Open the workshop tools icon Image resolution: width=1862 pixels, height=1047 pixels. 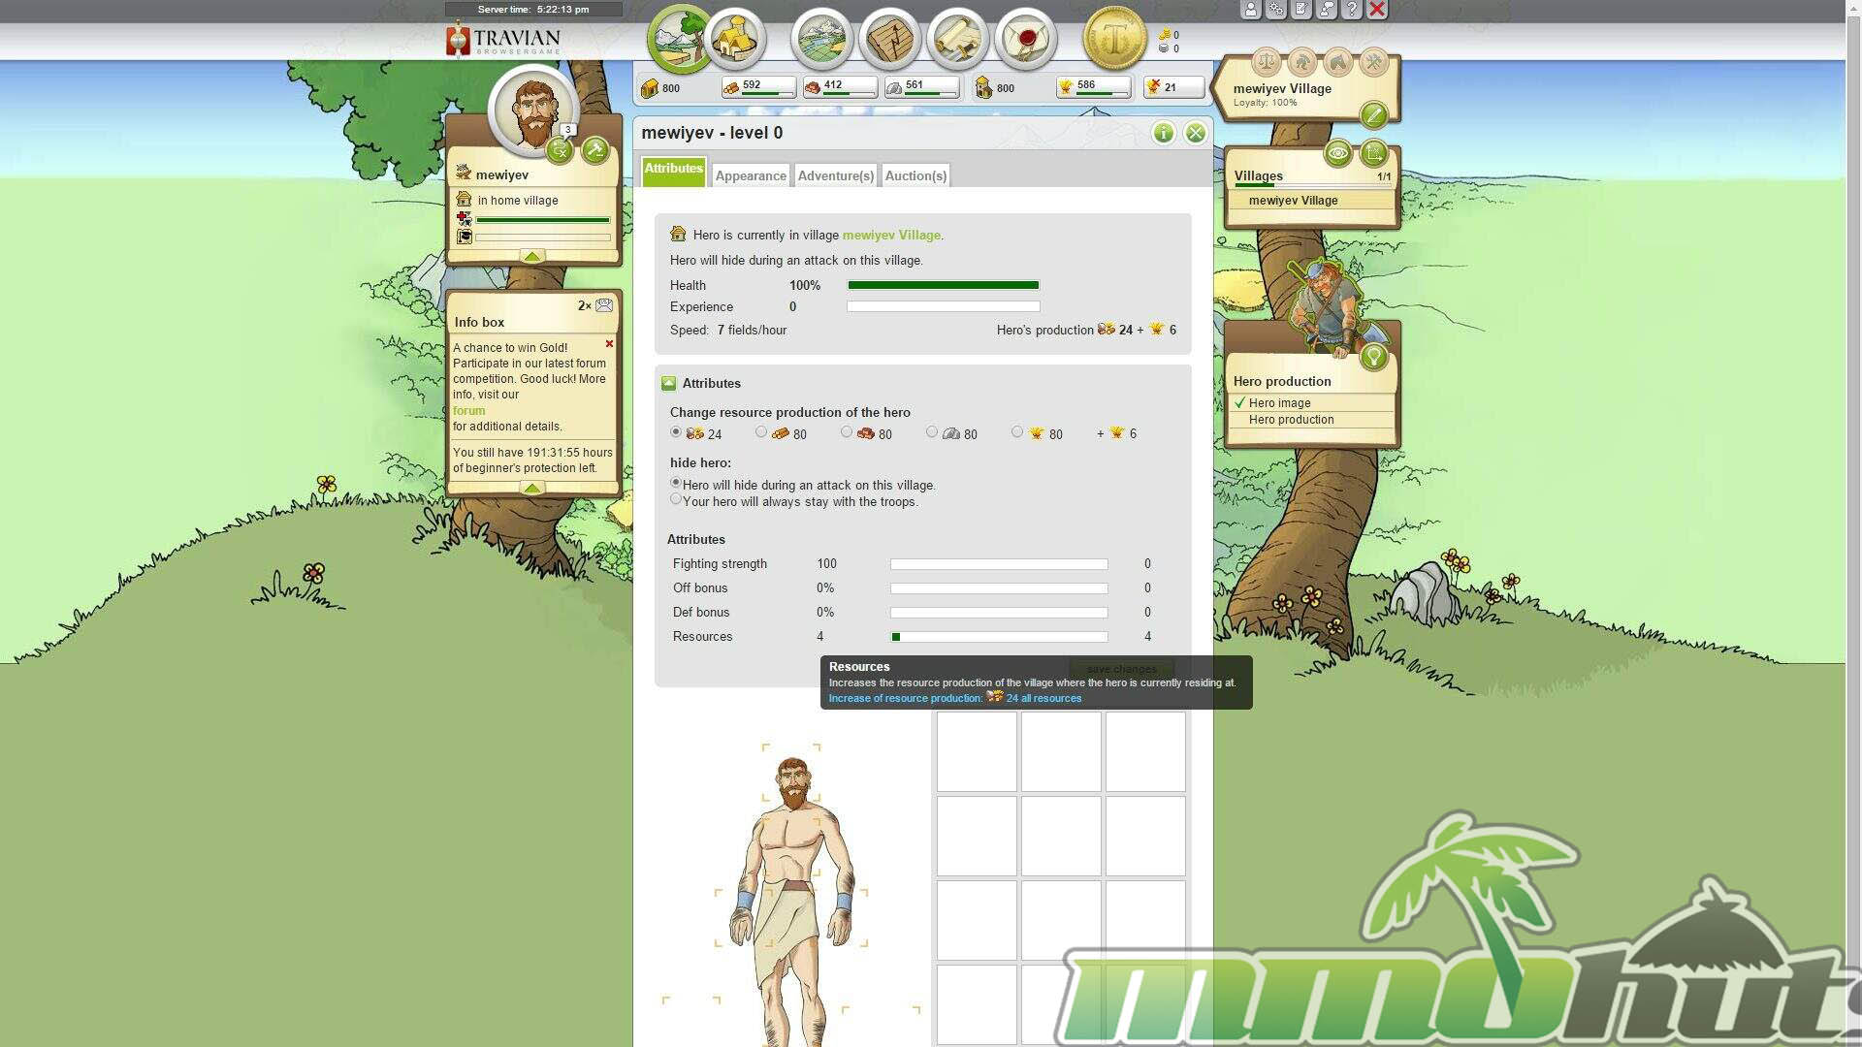[x=1373, y=63]
